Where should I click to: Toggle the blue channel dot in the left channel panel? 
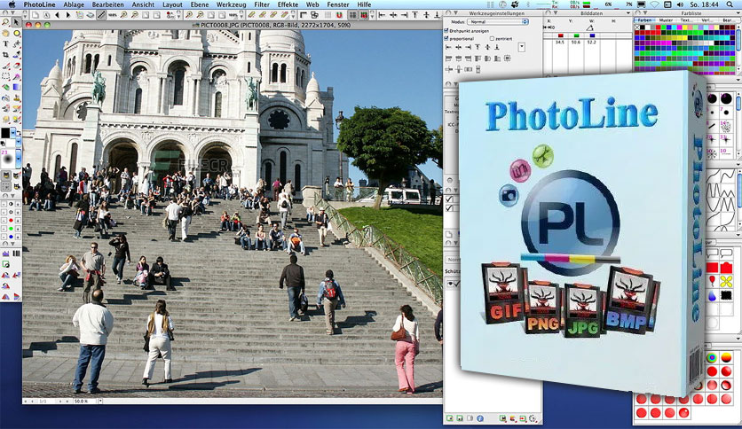(11, 237)
